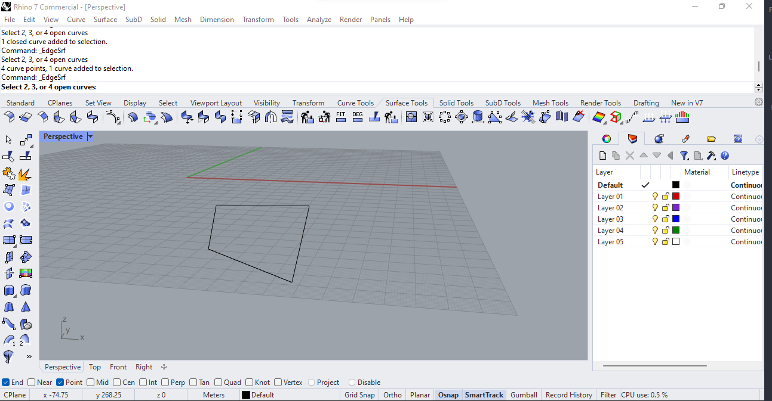Click the move layer down triangle icon
Screen dimensions: 772x401
[x=657, y=156]
